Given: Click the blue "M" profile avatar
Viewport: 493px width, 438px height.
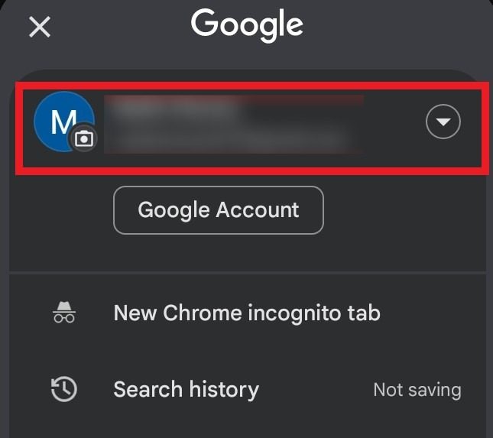Looking at the screenshot, I should (x=61, y=122).
